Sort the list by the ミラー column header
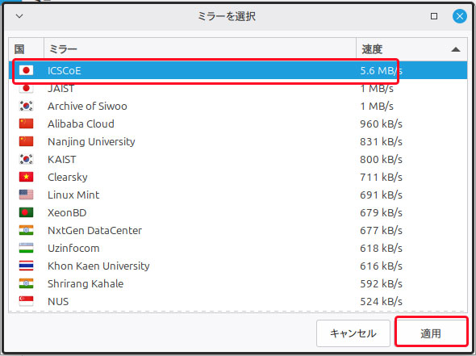Screen dimensions: 476x356 point(200,48)
